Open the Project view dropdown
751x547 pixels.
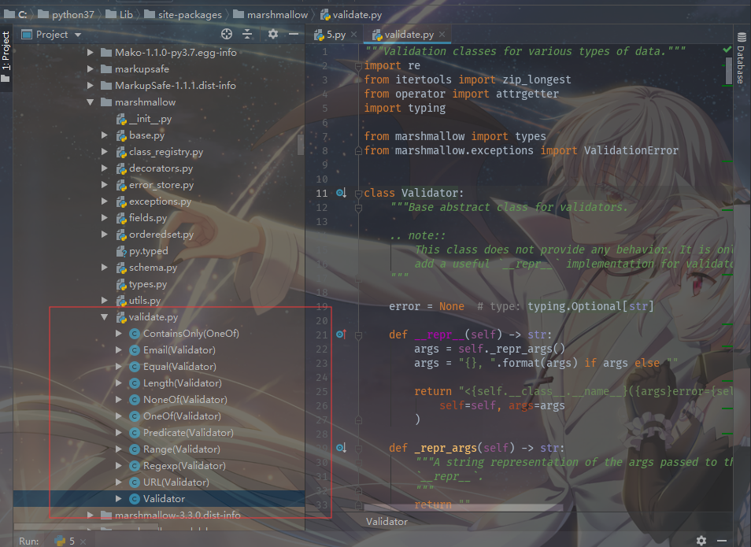tap(78, 35)
